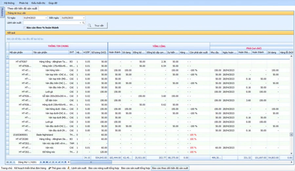This screenshot has width=295, height=171.
Task: Switch to 'Kế hoạch triển khai đơn hàng' tab
Action: coord(30,168)
